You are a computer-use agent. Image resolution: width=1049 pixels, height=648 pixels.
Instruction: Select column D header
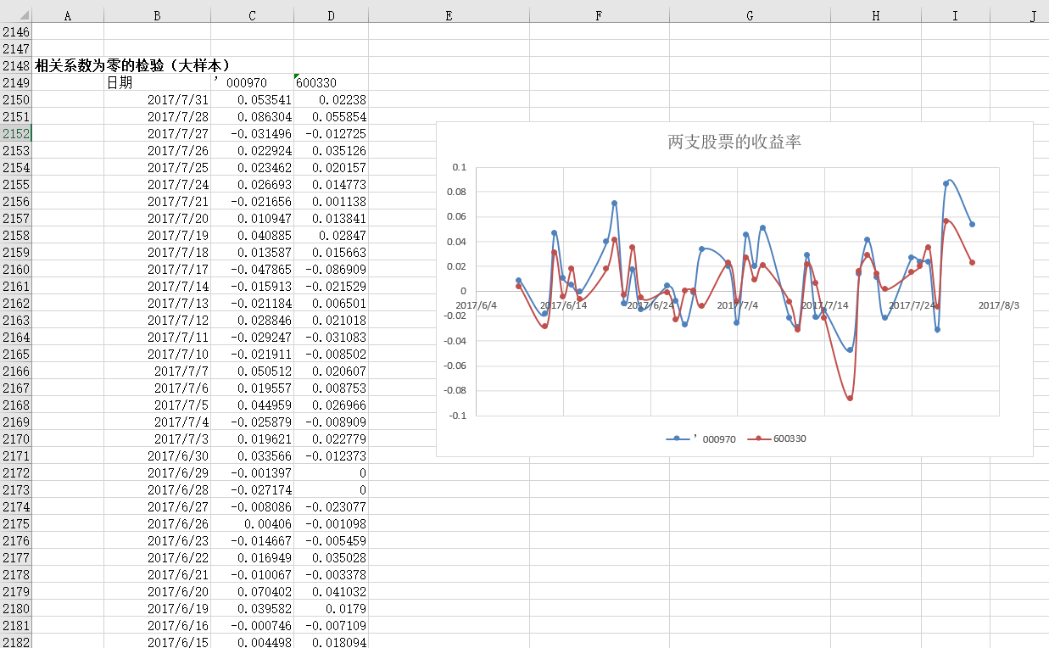tap(332, 15)
